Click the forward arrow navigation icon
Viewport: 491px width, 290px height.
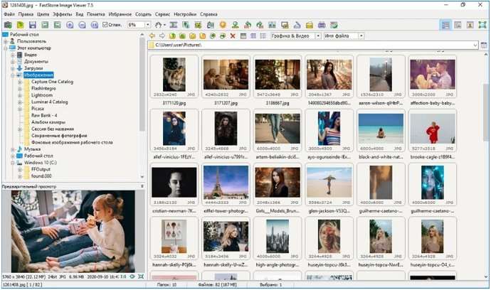pyautogui.click(x=163, y=36)
